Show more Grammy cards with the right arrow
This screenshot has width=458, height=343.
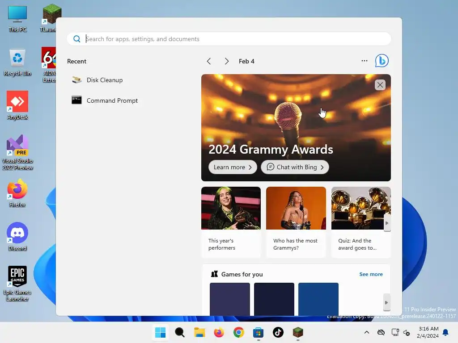387,223
